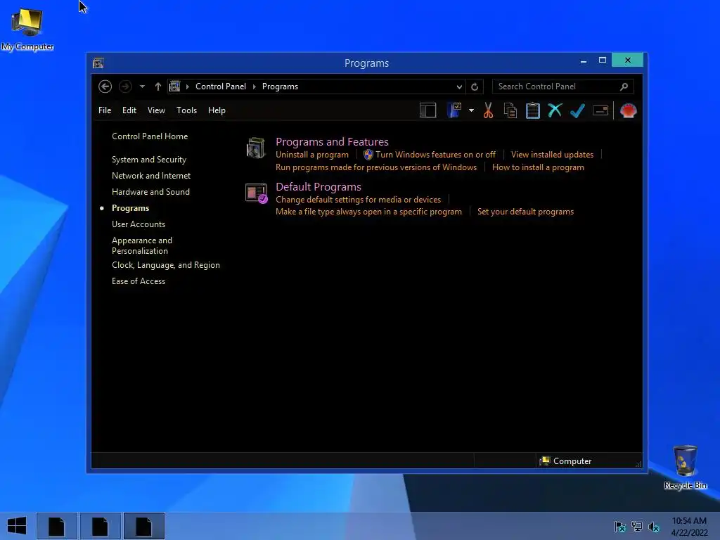The width and height of the screenshot is (720, 540).
Task: Click the shield icon beside Windows features
Action: [368, 155]
